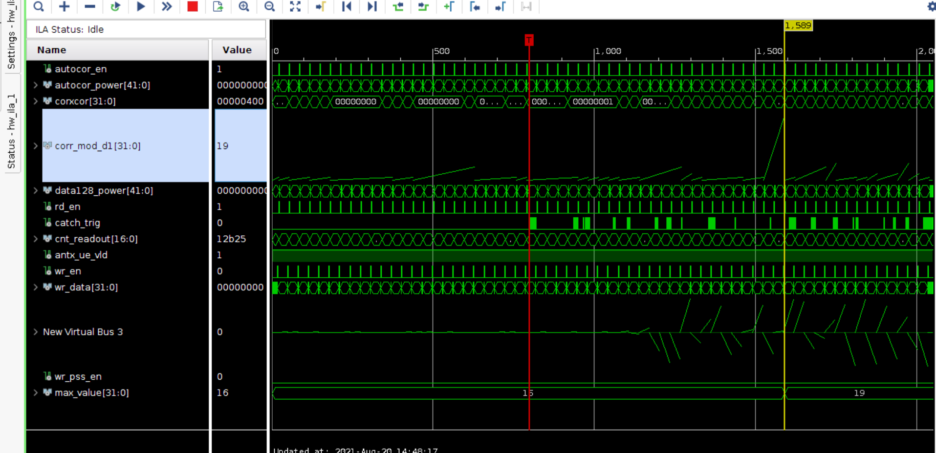Stop the ILA trigger

(x=193, y=6)
